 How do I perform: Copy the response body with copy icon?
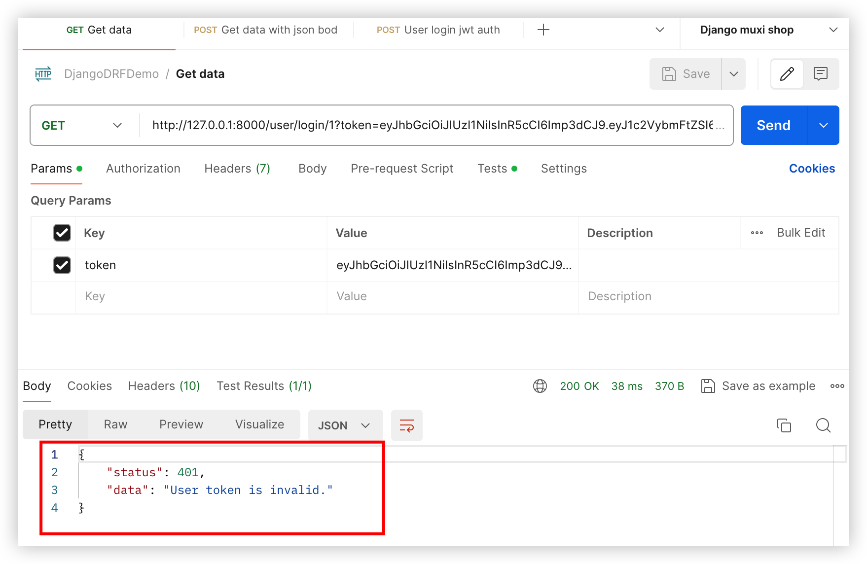(x=784, y=425)
